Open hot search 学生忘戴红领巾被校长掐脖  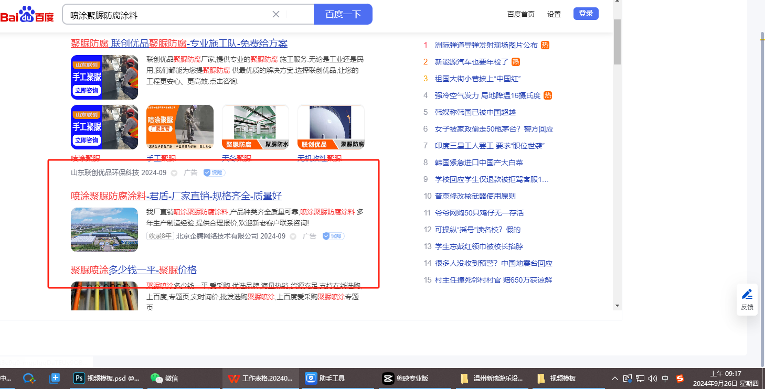tap(479, 246)
